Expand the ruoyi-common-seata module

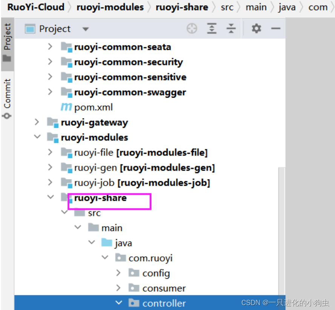pos(50,47)
